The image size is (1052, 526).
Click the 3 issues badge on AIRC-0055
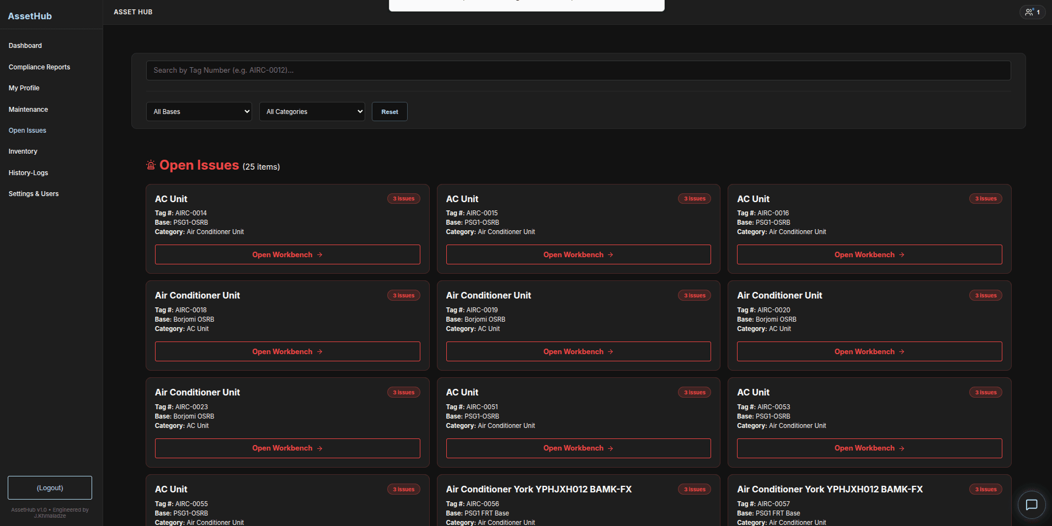tap(404, 490)
